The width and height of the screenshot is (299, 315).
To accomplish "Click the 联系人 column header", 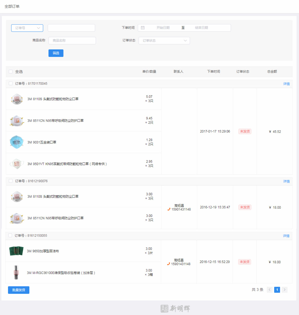I will point(179,71).
